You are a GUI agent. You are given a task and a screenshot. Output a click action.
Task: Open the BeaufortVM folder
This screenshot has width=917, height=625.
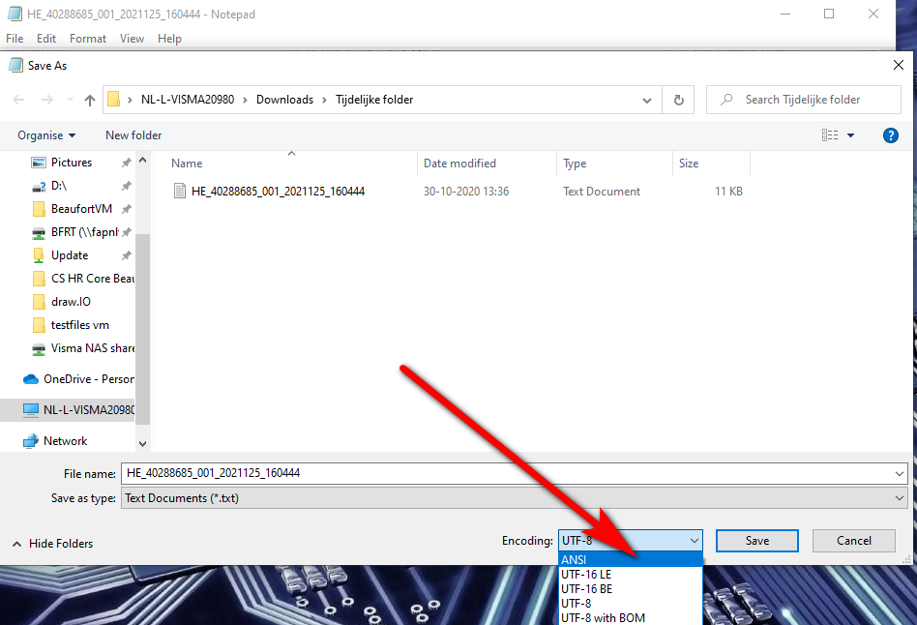pyautogui.click(x=81, y=209)
